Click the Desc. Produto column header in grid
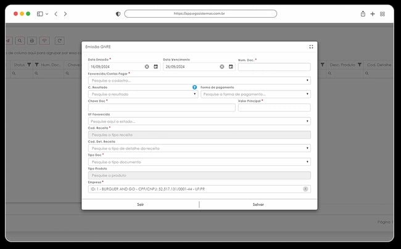The height and width of the screenshot is (249, 401). click(342, 65)
